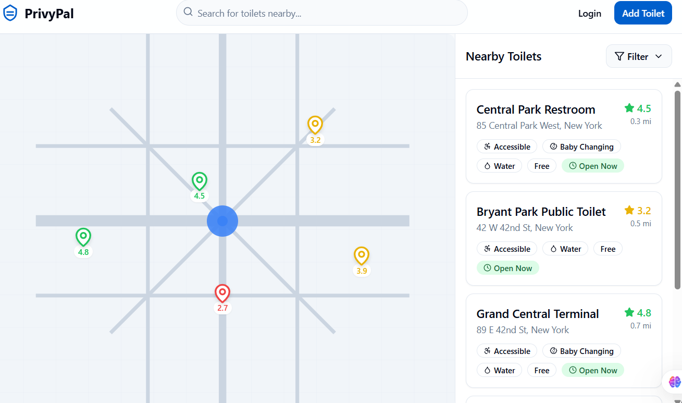Viewport: 682px width, 403px height.
Task: Click the Water tag on Bryant Park card
Action: coord(565,249)
